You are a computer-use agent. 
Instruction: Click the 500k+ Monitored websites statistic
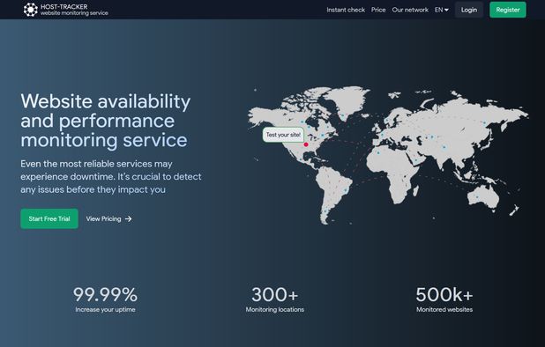pyautogui.click(x=444, y=299)
